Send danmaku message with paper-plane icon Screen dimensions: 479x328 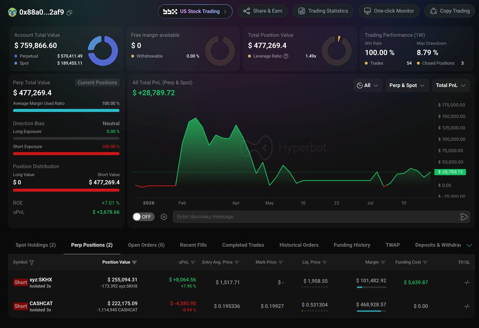pos(464,217)
